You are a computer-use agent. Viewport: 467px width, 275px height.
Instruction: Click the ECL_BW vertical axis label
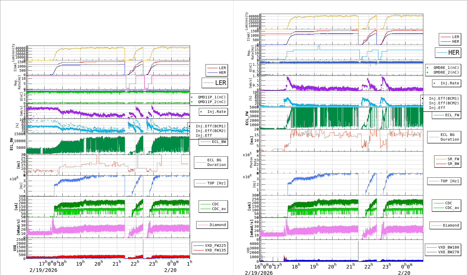tap(11, 144)
